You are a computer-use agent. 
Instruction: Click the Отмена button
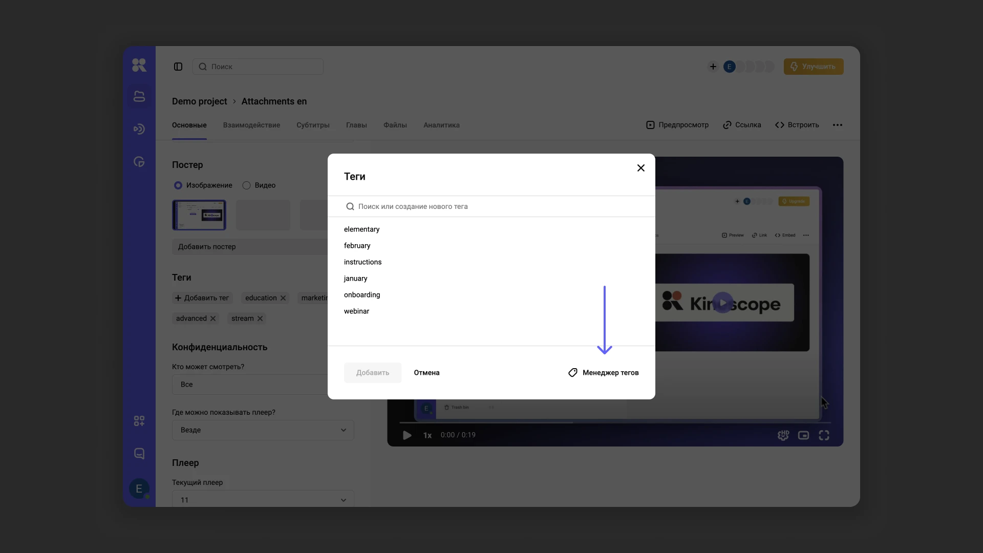click(426, 373)
